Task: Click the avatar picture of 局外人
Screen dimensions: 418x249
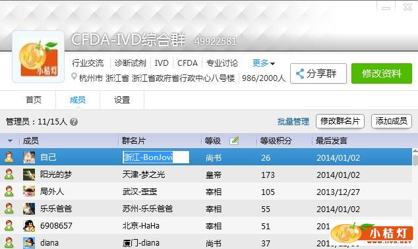Action: [x=29, y=192]
